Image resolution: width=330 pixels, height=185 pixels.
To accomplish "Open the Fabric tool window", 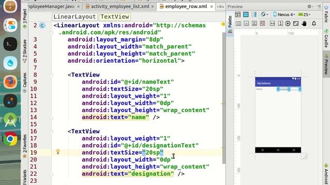I will (326, 14).
